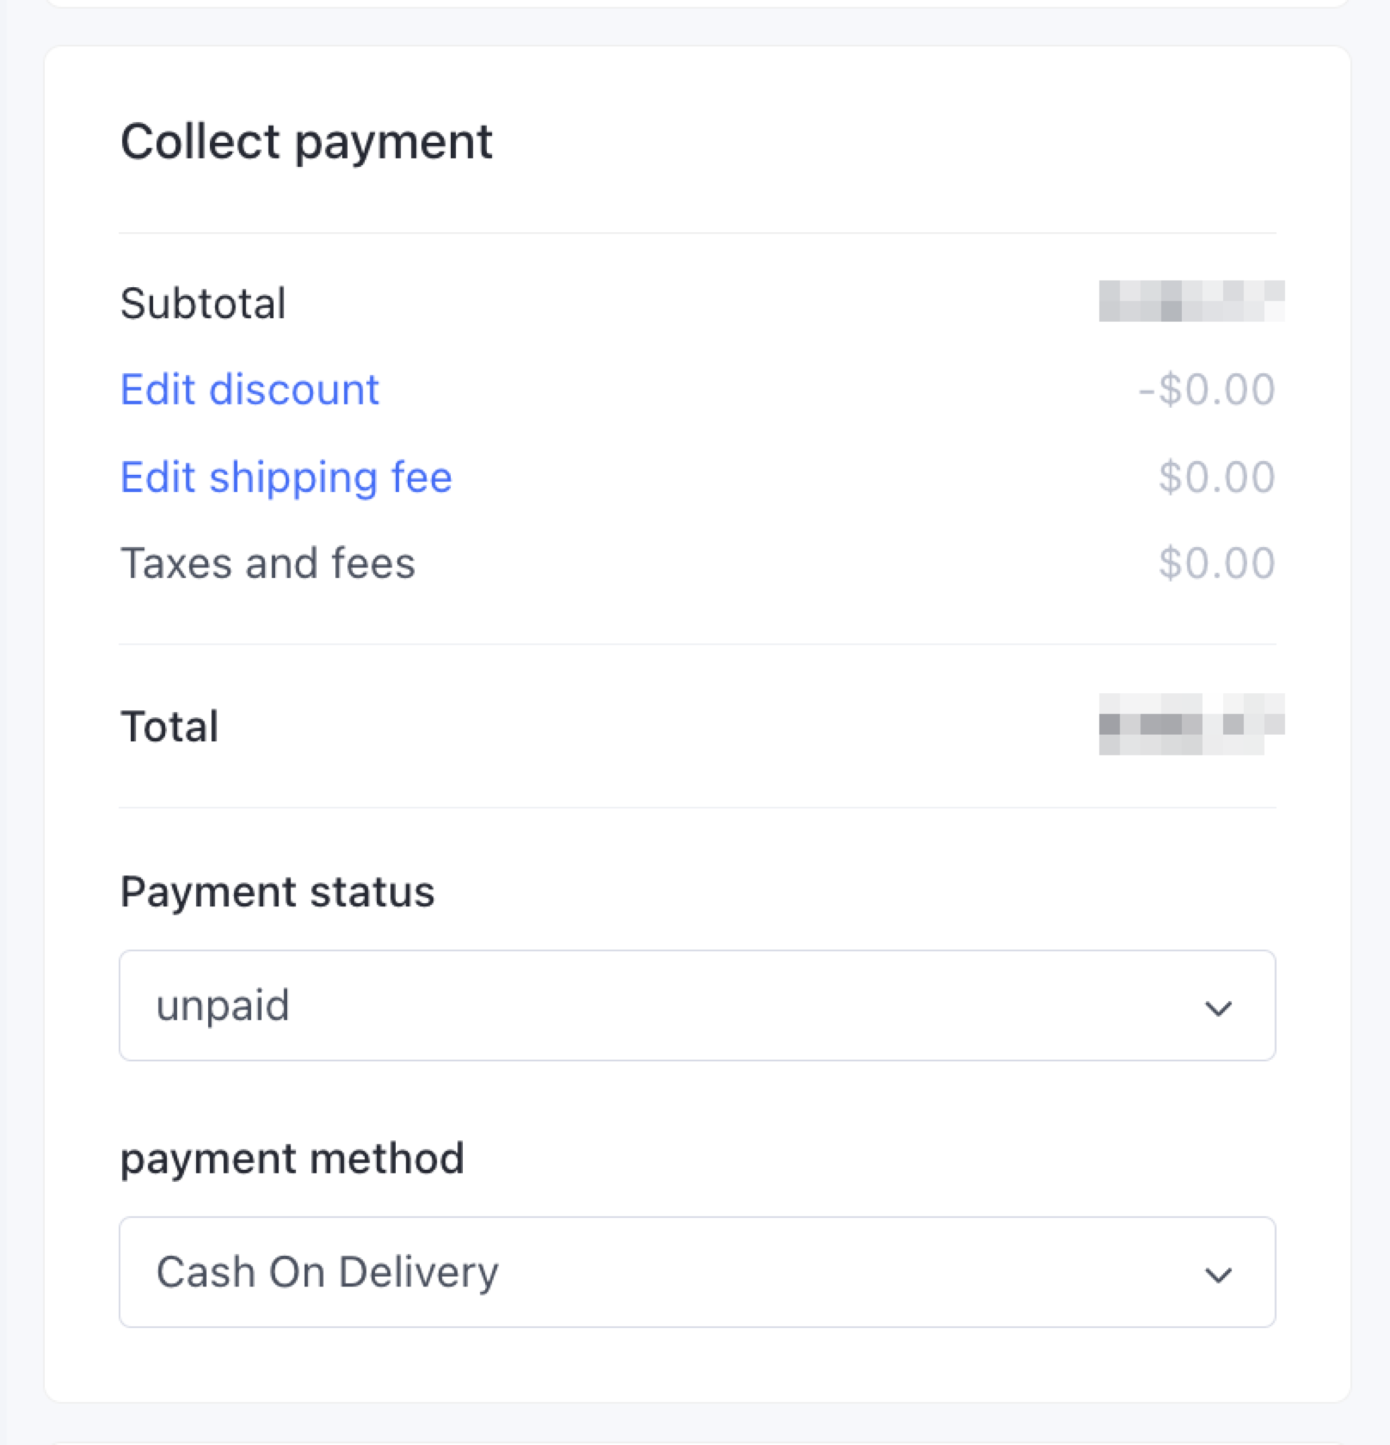The height and width of the screenshot is (1445, 1390).
Task: Click the chevron arrow in Payment status field
Action: point(1217,1008)
